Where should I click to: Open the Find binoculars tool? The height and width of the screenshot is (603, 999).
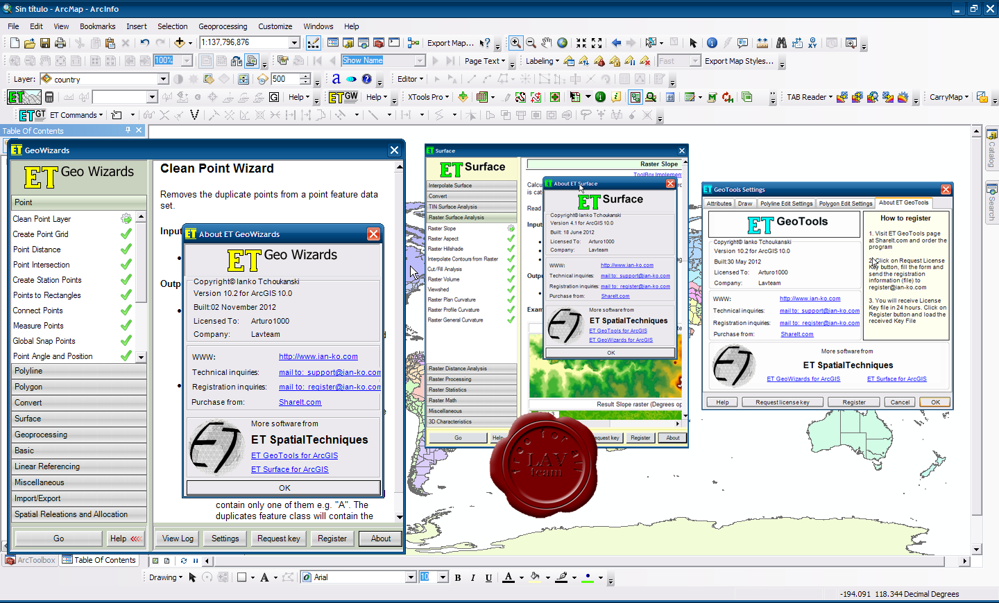[781, 43]
